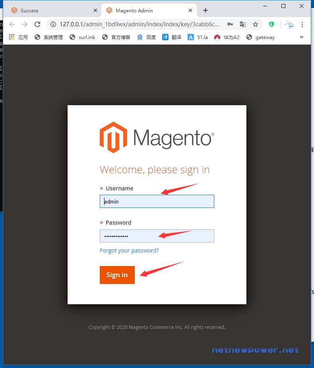Viewport: 314px width, 368px height.
Task: Open the 翻译 bookmark
Action: click(172, 37)
